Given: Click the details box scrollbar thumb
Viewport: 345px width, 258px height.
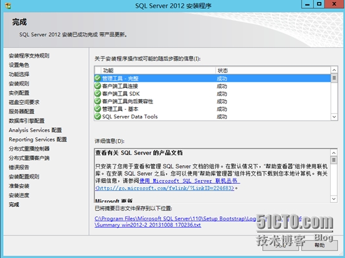Looking at the screenshot, I should [334, 160].
